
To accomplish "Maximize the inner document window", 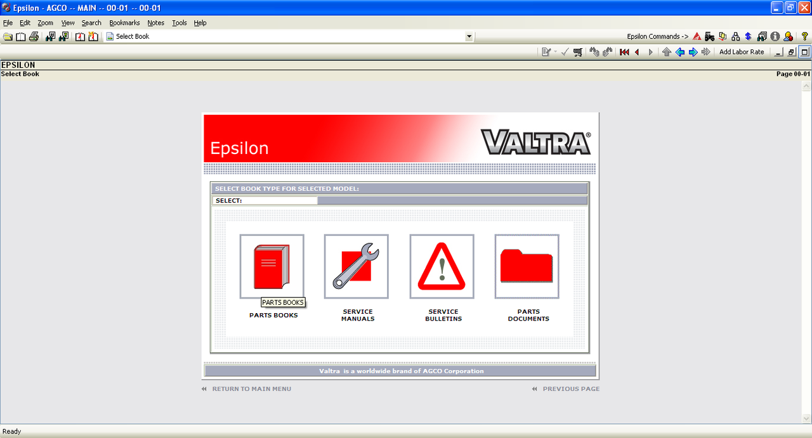I will pos(804,53).
